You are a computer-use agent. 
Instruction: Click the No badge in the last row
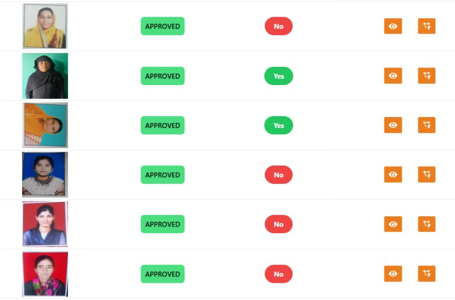coord(279,274)
